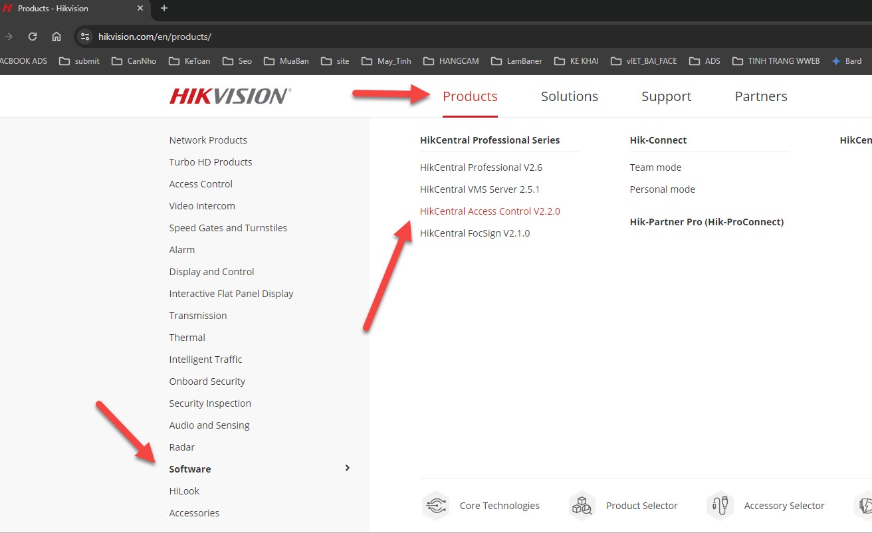Open HikCentral Access Control V2.2.0 link
This screenshot has height=533, width=872.
coord(490,211)
